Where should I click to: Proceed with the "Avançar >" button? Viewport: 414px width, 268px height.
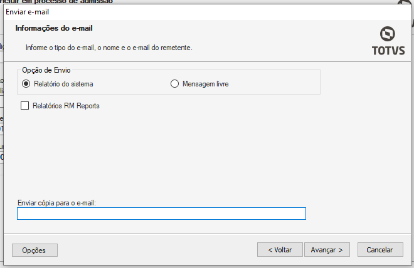click(327, 249)
